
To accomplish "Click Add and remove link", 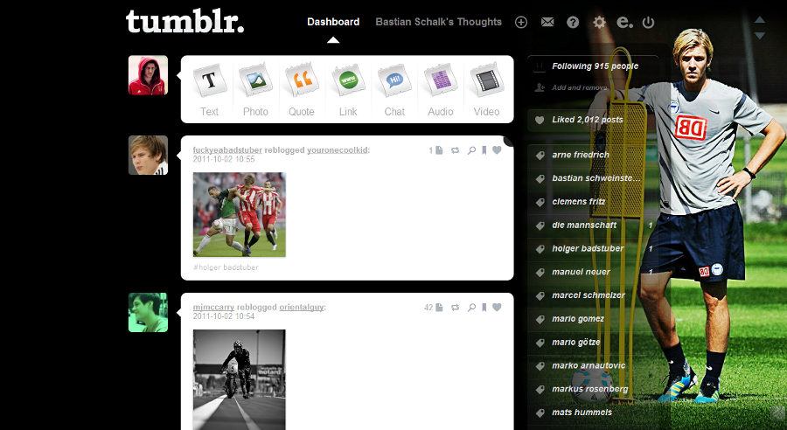I will click(579, 87).
